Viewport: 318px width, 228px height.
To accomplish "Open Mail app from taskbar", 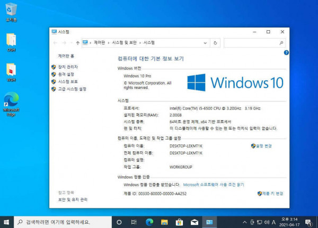I will pyautogui.click(x=195, y=222).
